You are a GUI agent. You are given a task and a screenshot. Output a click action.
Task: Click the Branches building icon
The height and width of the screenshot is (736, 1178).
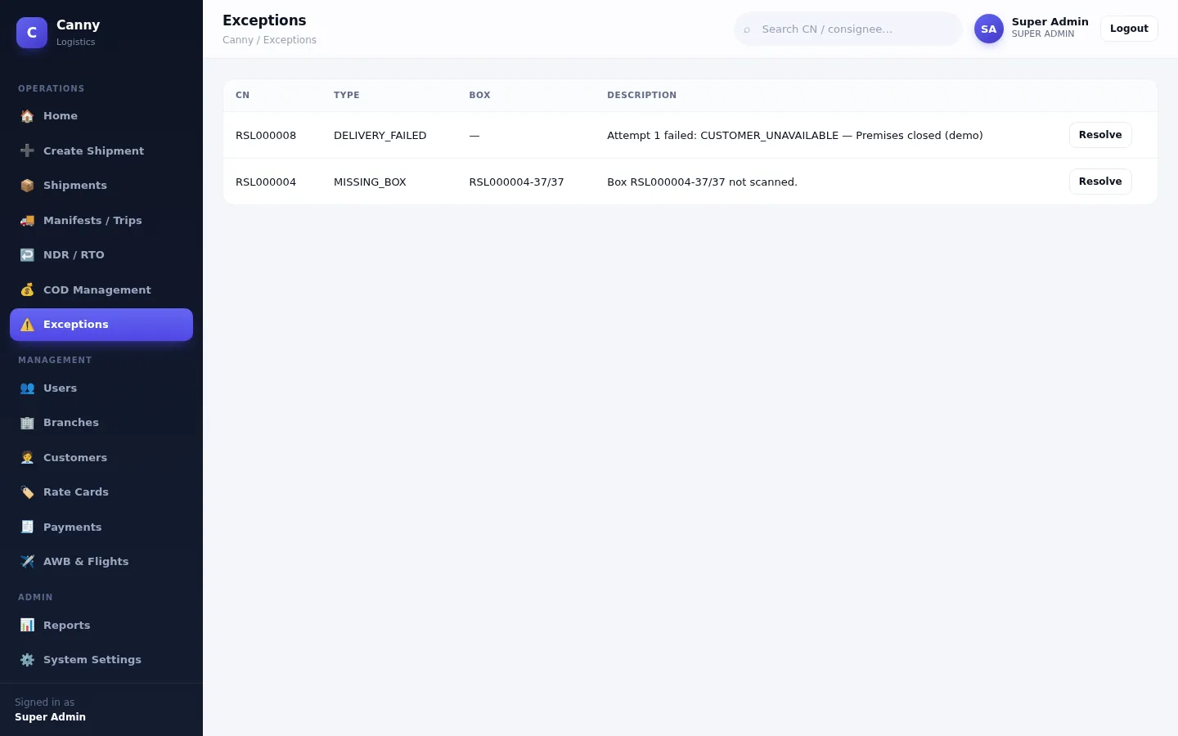27,423
